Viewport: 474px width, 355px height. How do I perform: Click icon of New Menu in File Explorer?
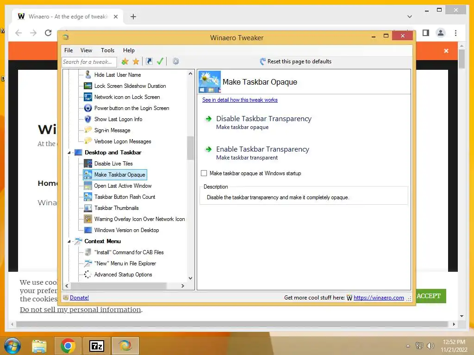pyautogui.click(x=88, y=263)
